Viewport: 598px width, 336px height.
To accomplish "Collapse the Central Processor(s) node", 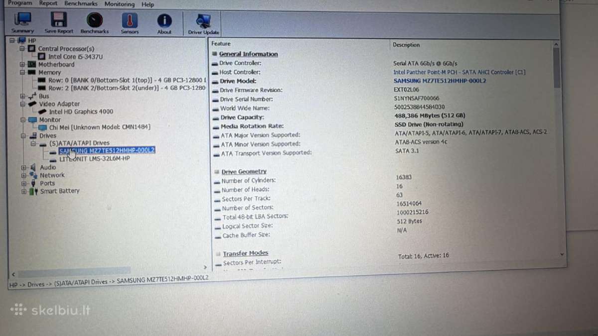I will (x=22, y=48).
